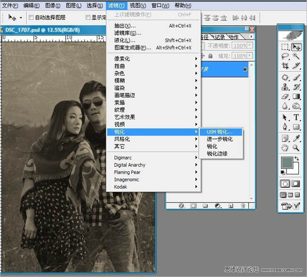Select the Clone Stamp tool
This screenshot has height=277, width=307.
pyautogui.click(x=285, y=87)
